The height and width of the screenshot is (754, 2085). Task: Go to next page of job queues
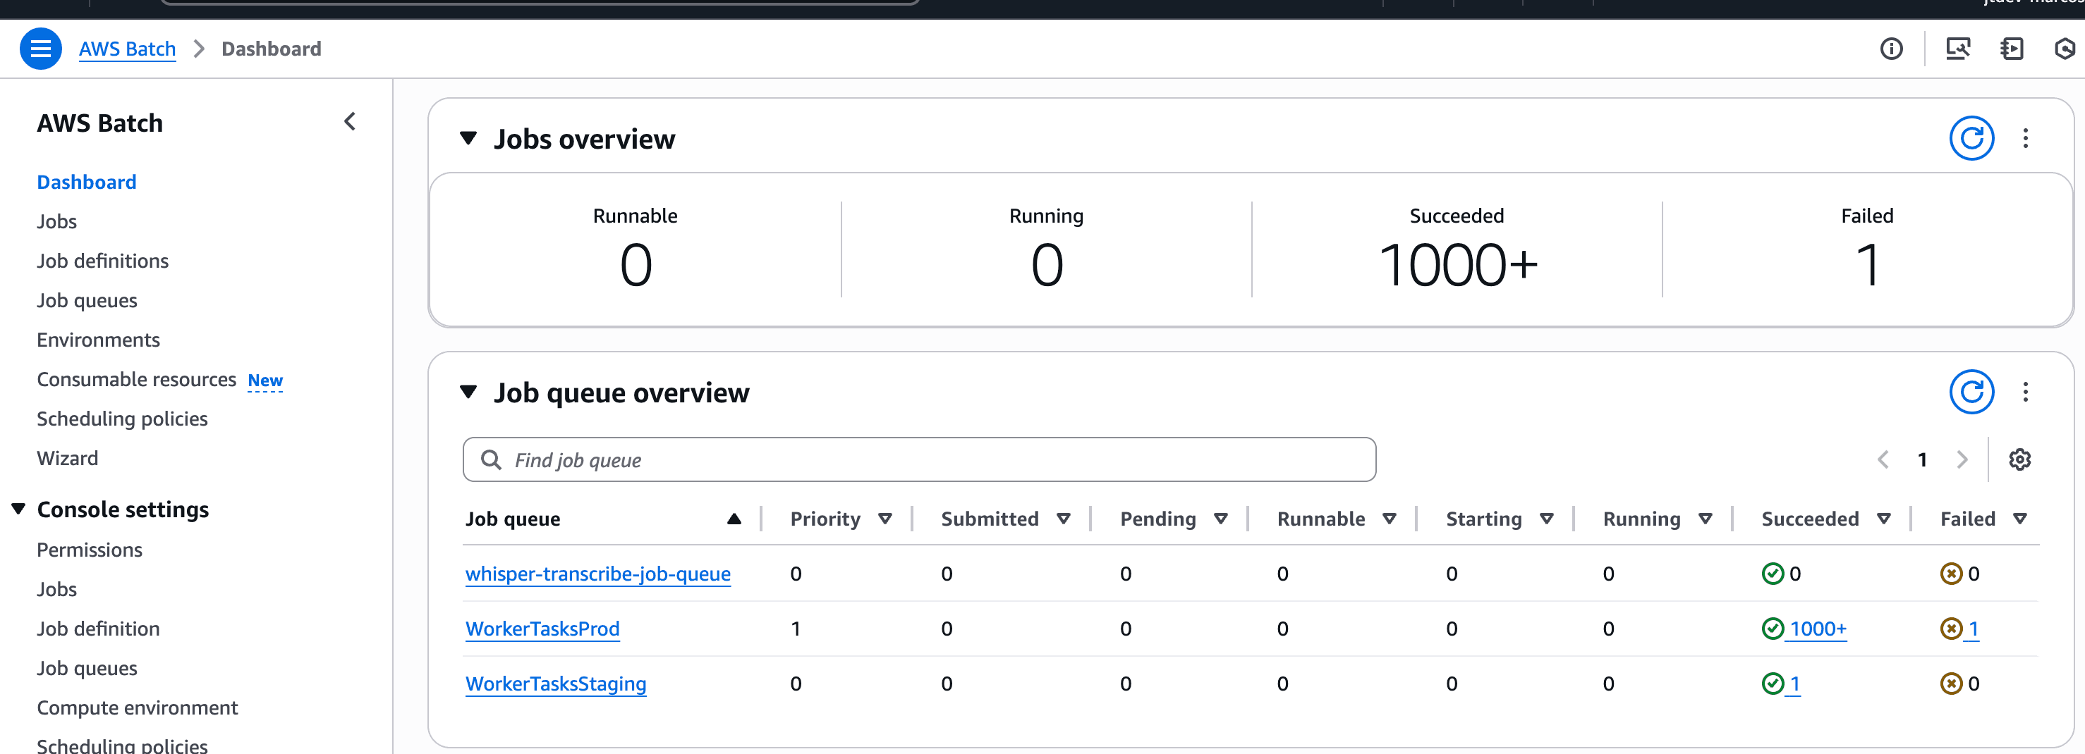[x=1961, y=459]
